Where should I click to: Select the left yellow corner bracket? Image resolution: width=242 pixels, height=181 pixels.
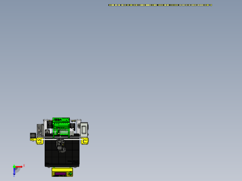pyautogui.click(x=40, y=141)
